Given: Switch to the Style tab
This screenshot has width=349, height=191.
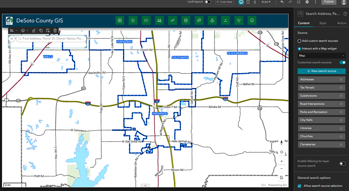Looking at the screenshot, I should click(x=322, y=23).
